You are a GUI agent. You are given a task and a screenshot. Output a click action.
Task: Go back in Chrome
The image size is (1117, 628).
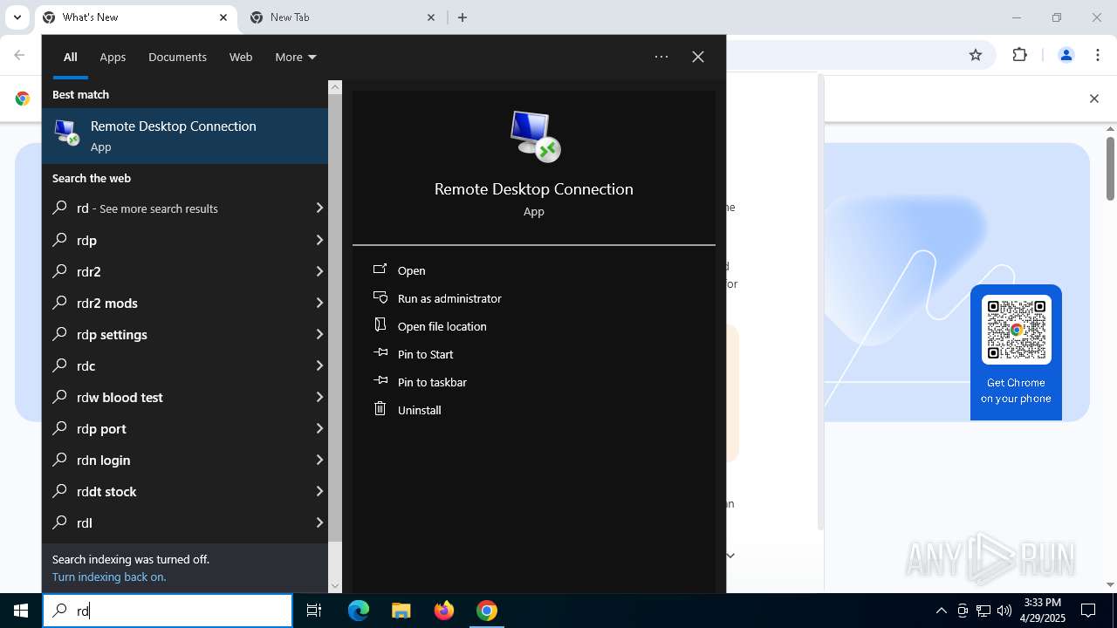tap(19, 55)
